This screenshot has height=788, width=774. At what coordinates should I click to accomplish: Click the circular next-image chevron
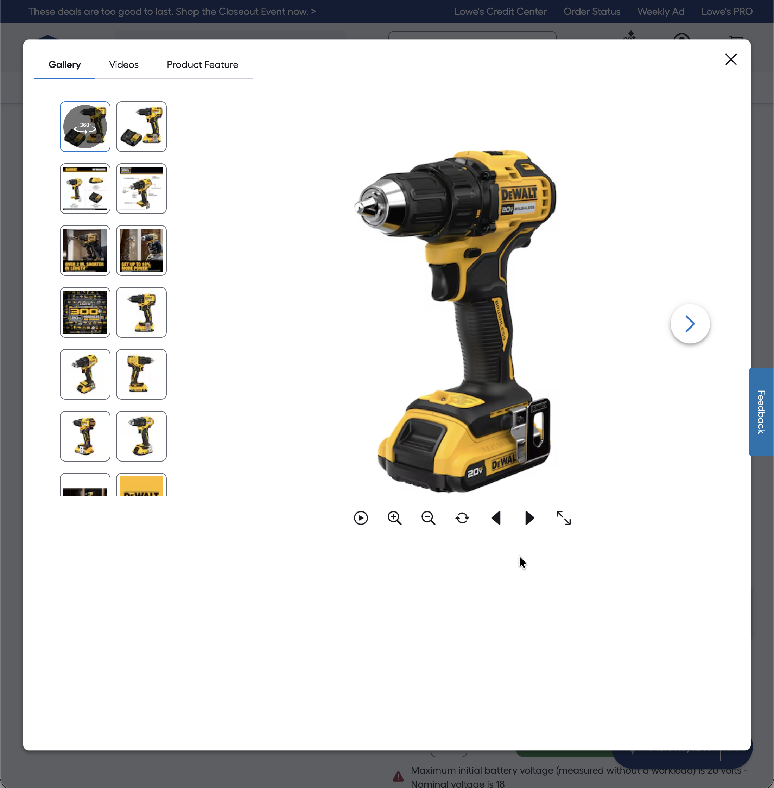coord(690,324)
